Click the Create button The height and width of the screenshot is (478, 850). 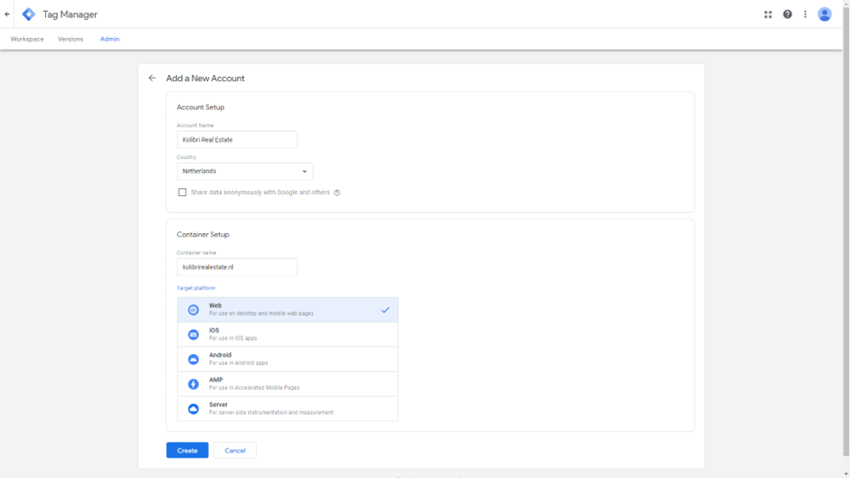187,450
